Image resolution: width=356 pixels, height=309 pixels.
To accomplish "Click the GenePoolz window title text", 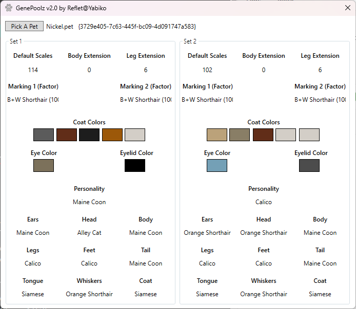I will click(x=61, y=8).
